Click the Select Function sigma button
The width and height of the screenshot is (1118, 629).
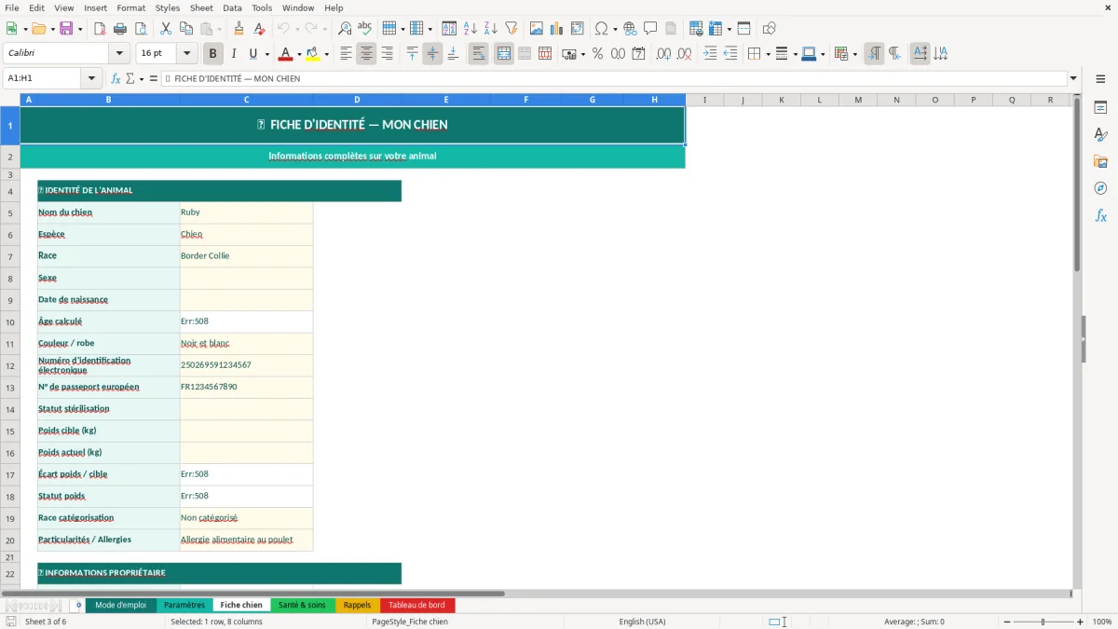click(130, 78)
